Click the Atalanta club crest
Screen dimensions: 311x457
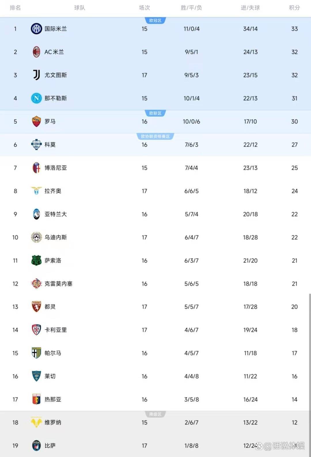pyautogui.click(x=36, y=214)
